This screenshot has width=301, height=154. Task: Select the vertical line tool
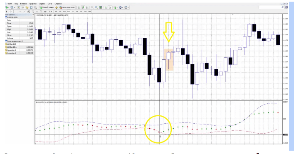[x=16, y=11]
